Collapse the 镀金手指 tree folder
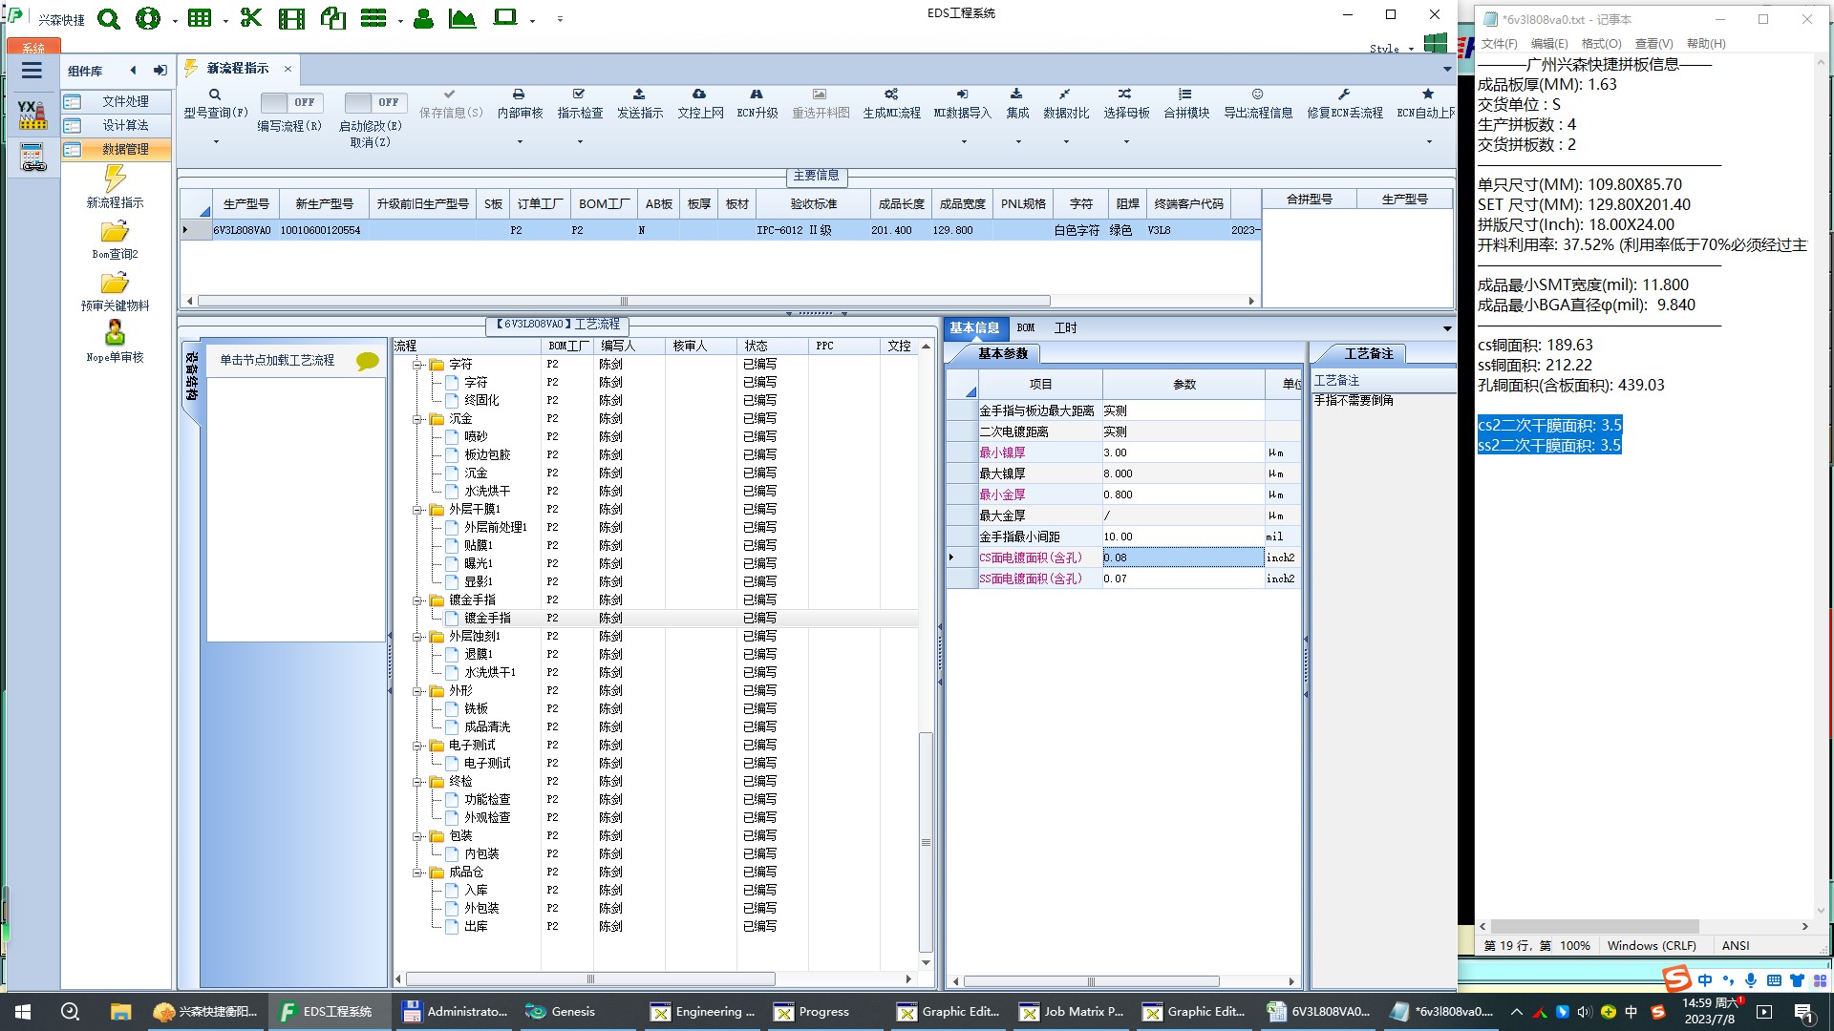 pos(417,600)
